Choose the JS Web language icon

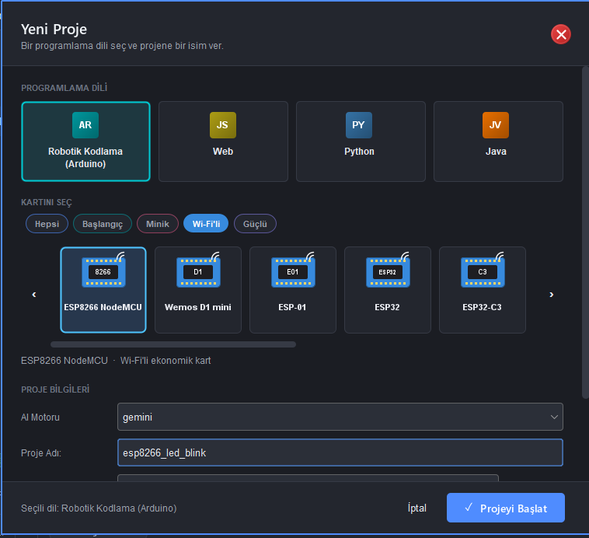(223, 125)
